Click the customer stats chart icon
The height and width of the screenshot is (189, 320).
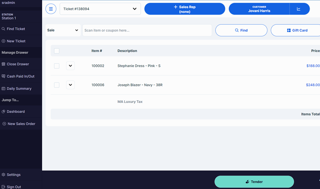point(299,9)
